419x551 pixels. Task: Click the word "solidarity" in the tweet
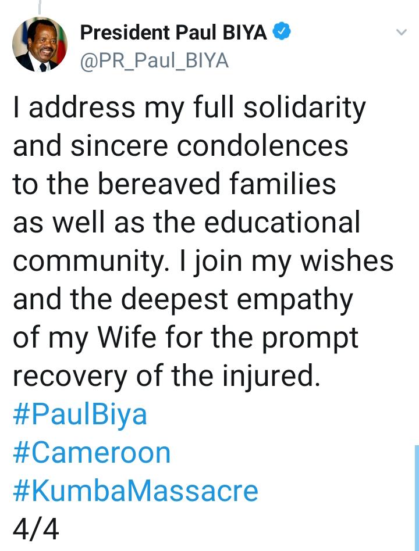click(x=305, y=108)
